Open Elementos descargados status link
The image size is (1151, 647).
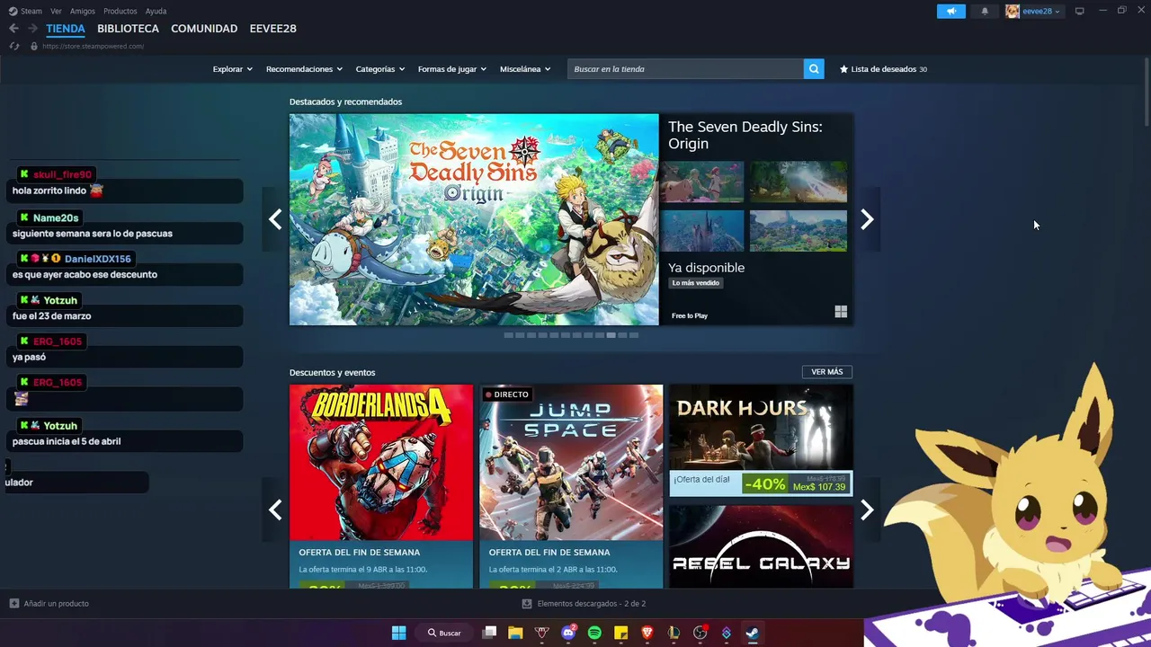(x=584, y=604)
